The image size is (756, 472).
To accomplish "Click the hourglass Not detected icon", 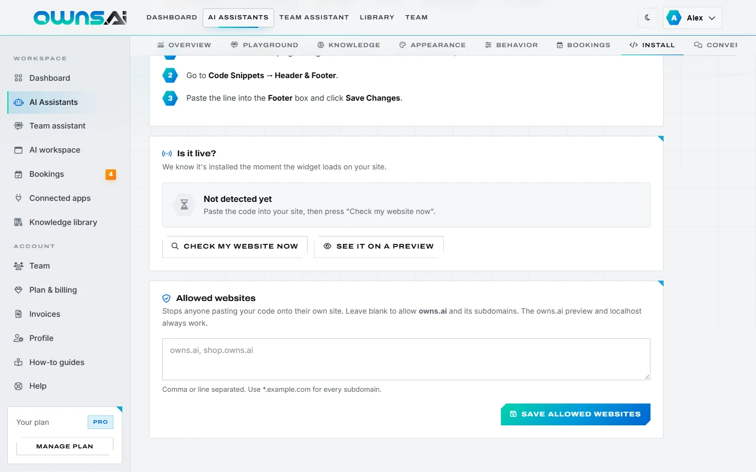I will click(184, 205).
